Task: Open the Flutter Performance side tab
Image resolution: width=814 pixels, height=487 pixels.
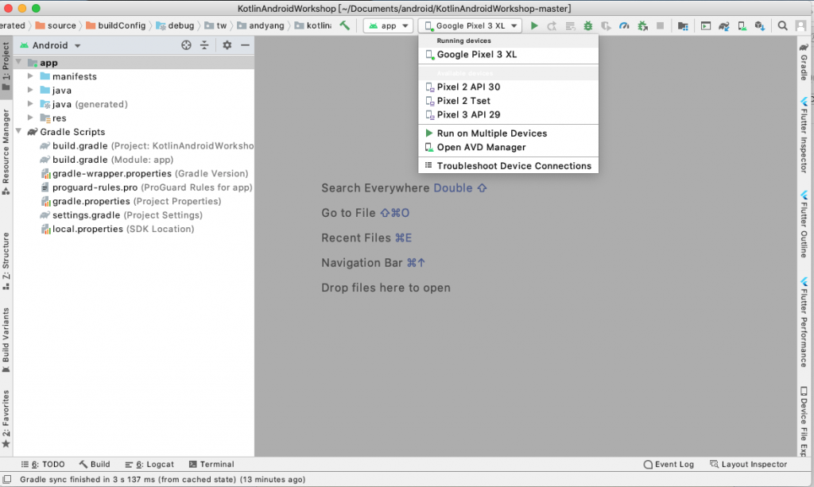Action: [x=804, y=322]
